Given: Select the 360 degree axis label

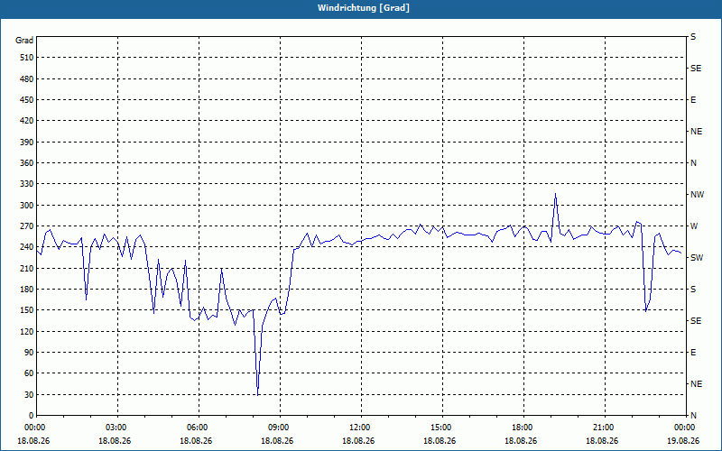Looking at the screenshot, I should [26, 163].
